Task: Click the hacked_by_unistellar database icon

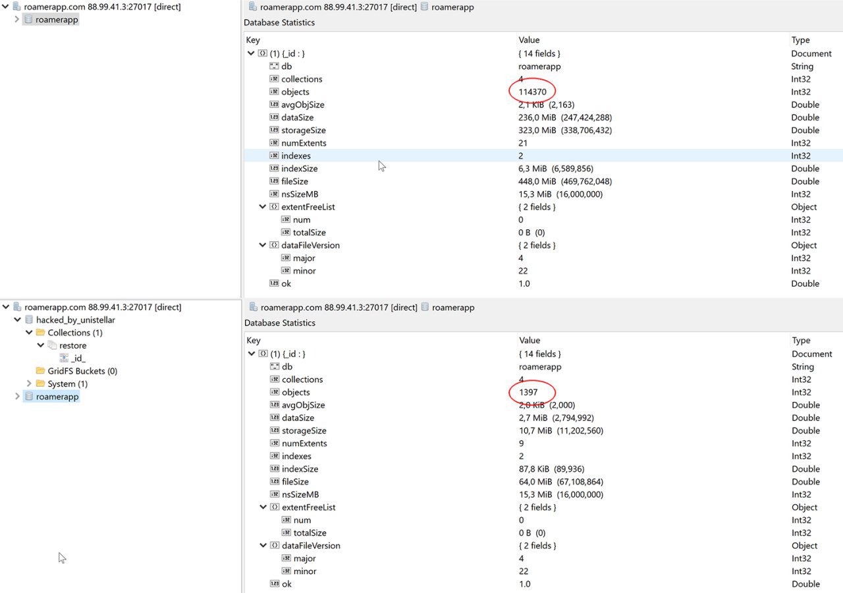Action: pos(28,320)
